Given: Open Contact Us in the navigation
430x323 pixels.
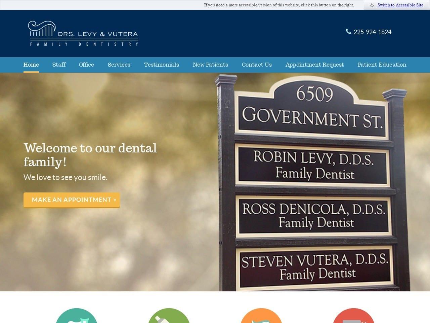Looking at the screenshot, I should tap(257, 65).
